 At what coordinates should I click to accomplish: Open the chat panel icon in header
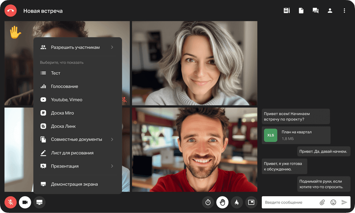315,11
